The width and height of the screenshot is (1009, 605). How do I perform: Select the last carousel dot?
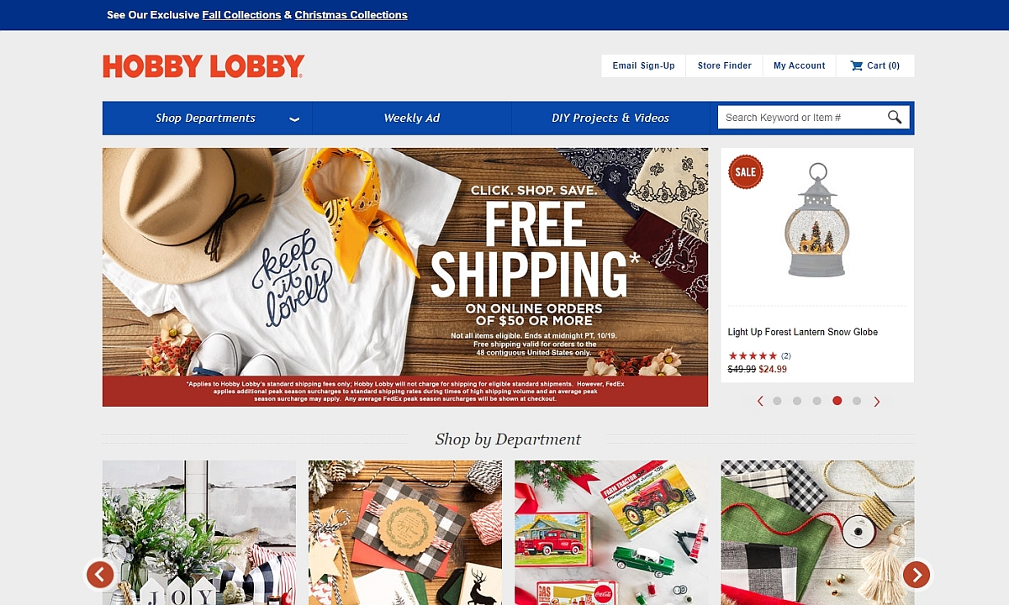(857, 401)
